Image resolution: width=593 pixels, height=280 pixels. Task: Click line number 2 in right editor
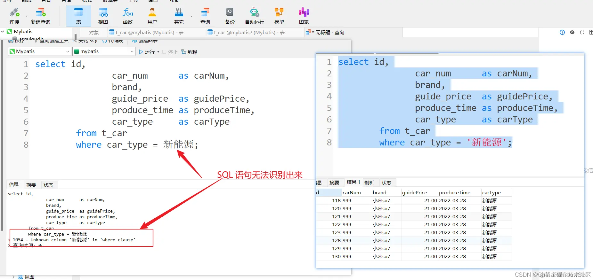(329, 73)
